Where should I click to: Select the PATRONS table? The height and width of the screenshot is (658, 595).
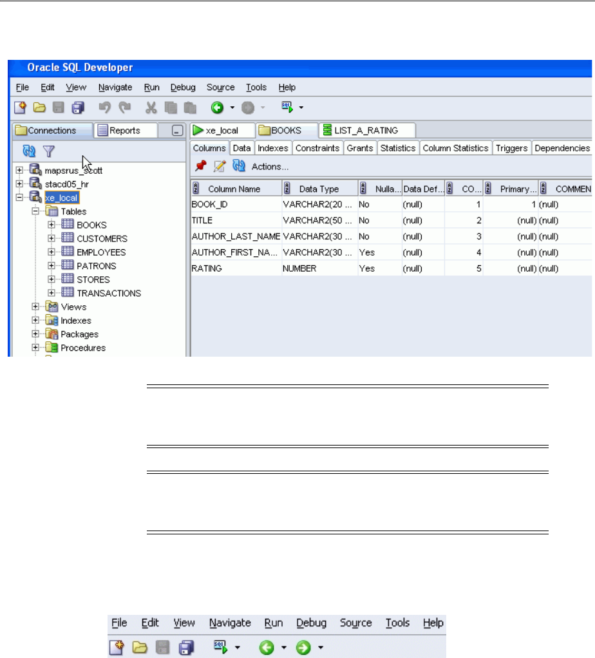(x=97, y=266)
